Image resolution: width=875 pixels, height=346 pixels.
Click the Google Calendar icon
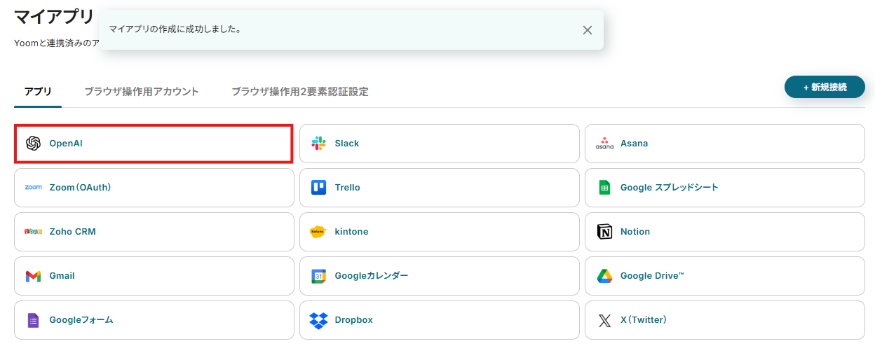[x=318, y=276]
